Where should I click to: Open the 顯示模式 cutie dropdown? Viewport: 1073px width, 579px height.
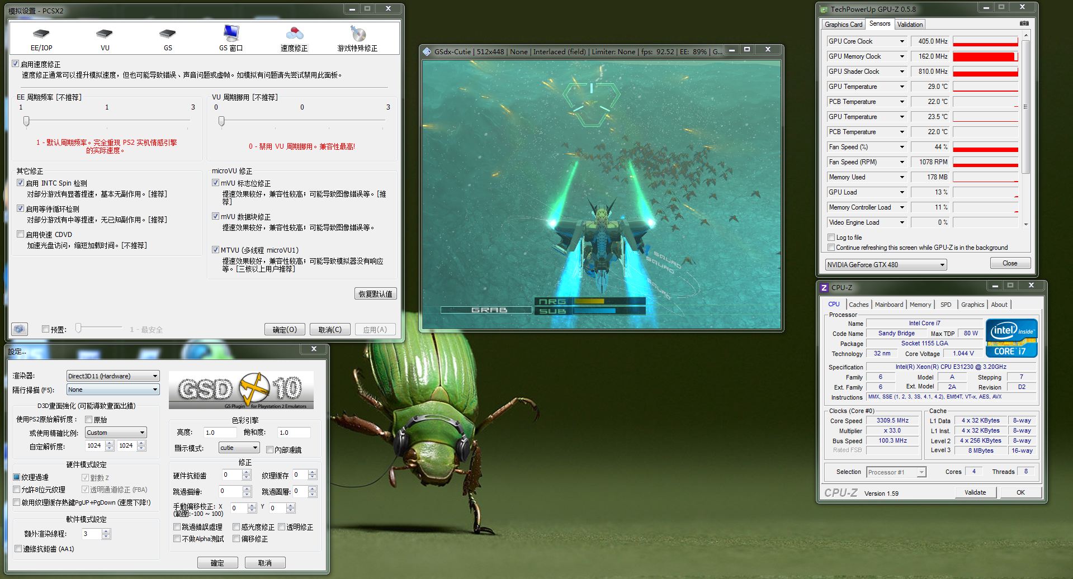(x=239, y=448)
